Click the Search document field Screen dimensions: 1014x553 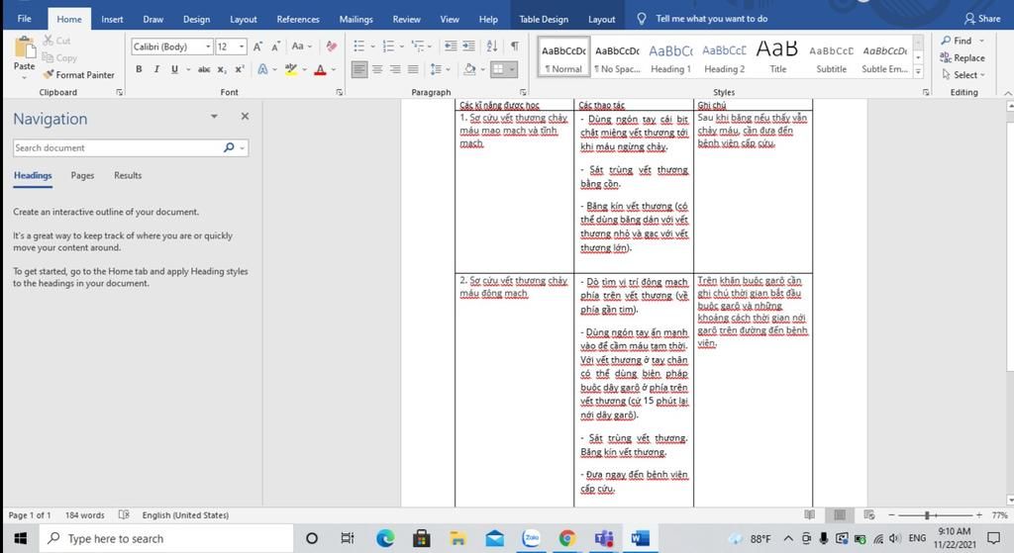coord(117,148)
